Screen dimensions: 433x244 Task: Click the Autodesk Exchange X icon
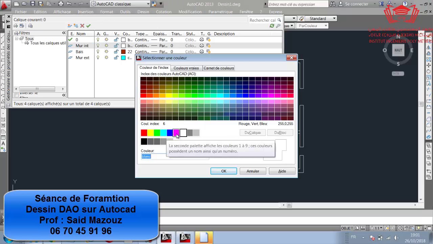[x=382, y=4]
